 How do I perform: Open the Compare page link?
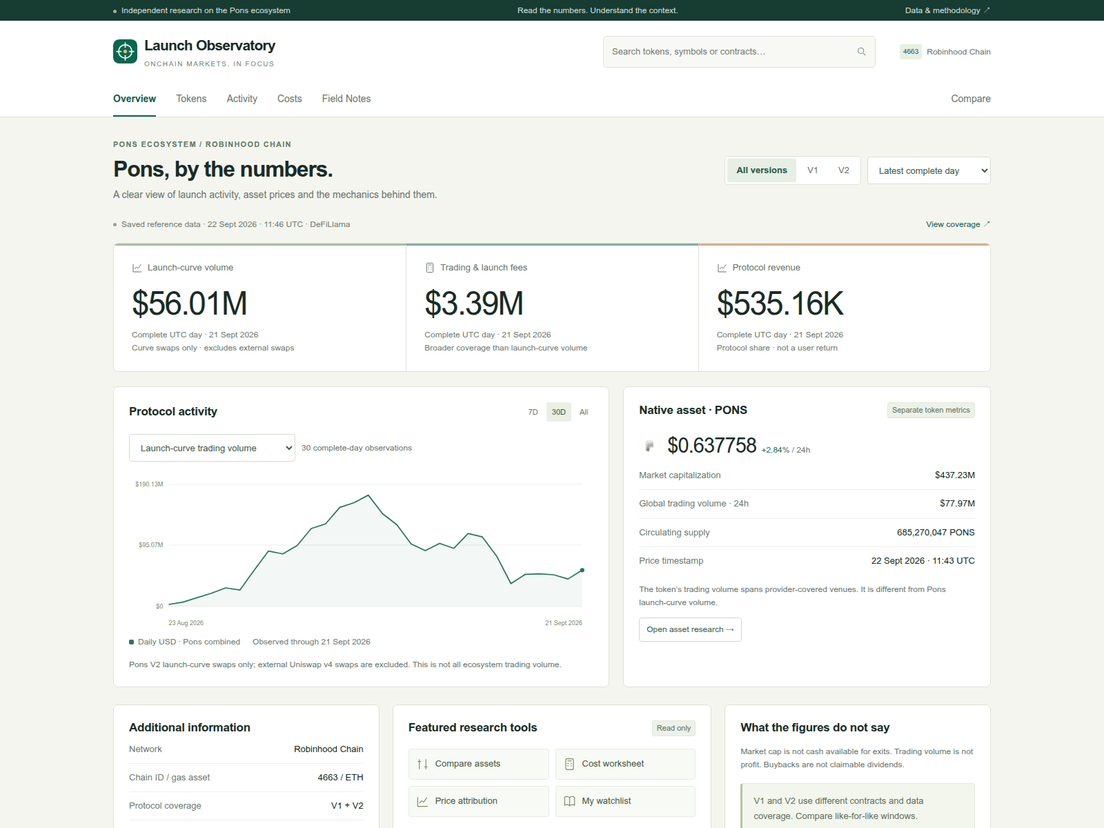971,99
